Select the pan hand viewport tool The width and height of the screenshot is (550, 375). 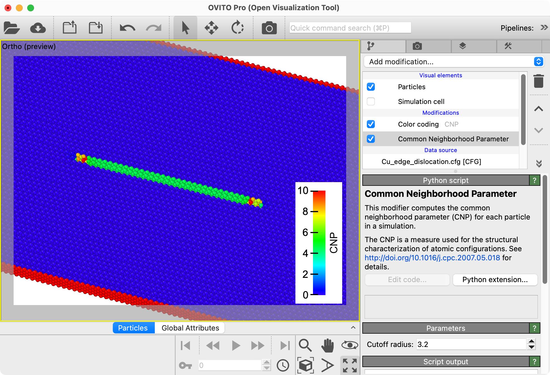pos(327,345)
